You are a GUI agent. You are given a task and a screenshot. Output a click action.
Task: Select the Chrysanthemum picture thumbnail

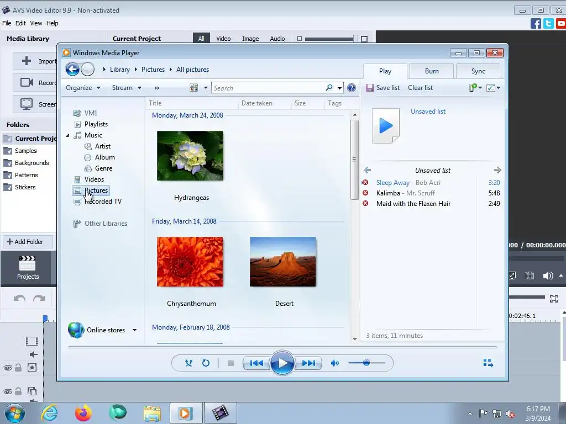click(190, 261)
